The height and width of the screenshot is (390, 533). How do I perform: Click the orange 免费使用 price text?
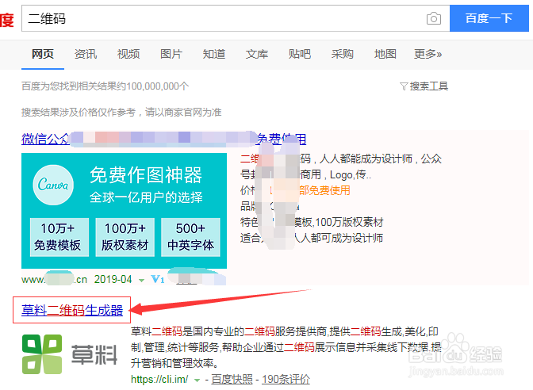click(324, 190)
